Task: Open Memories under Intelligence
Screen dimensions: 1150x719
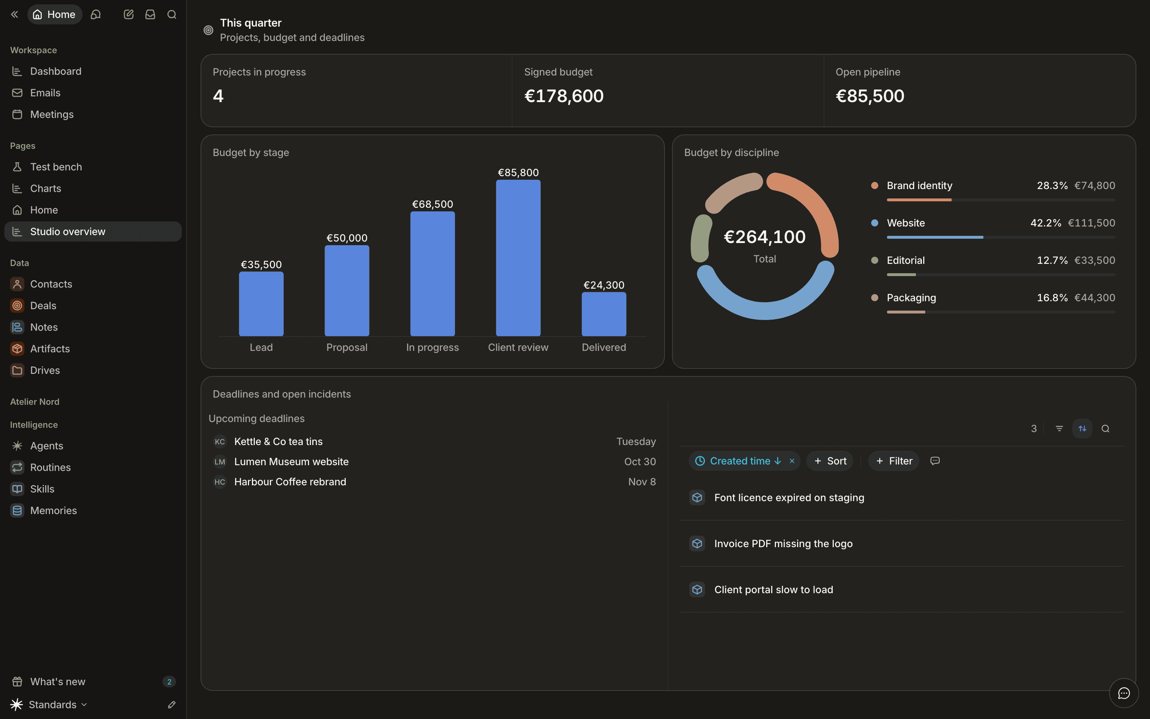Action: [93, 510]
